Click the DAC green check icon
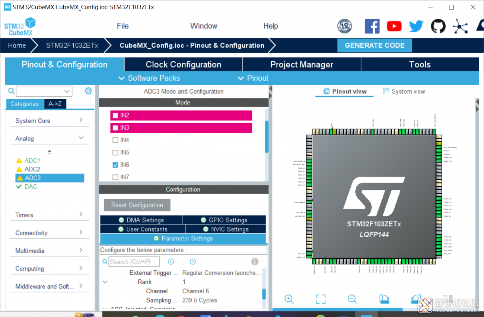Image resolution: width=484 pixels, height=317 pixels. 19,187
